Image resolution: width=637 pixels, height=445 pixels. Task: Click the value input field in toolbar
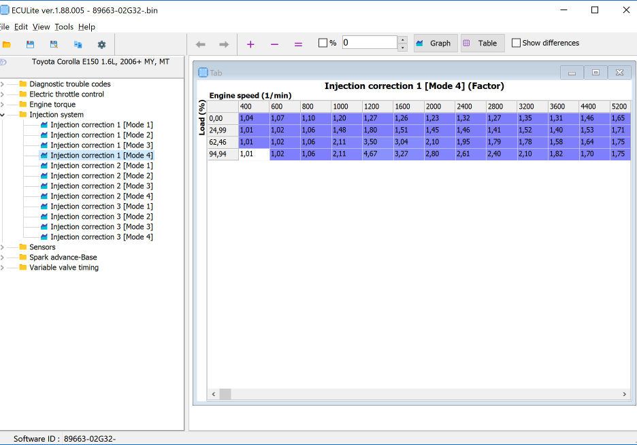369,43
